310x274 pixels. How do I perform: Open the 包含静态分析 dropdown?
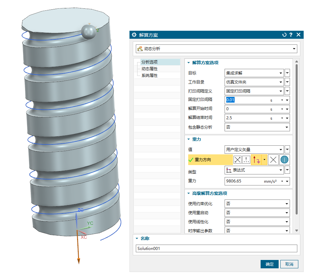[x=257, y=127]
